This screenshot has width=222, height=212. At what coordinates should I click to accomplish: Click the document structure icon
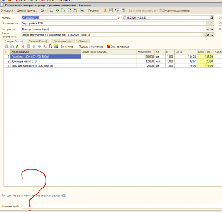(x=117, y=10)
